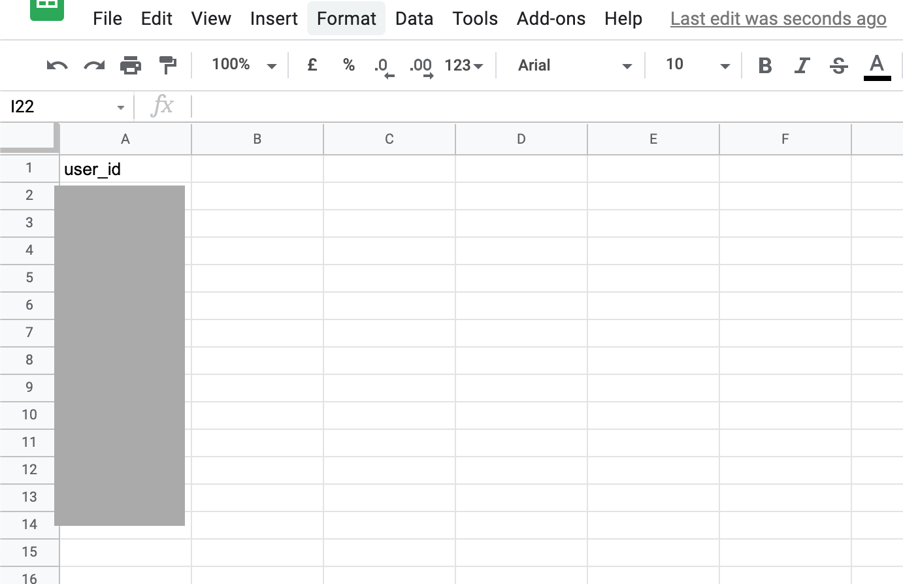Select column A header

125,138
